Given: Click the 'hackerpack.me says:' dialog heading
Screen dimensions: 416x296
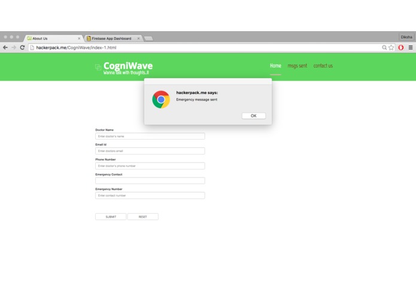Looking at the screenshot, I should point(197,93).
